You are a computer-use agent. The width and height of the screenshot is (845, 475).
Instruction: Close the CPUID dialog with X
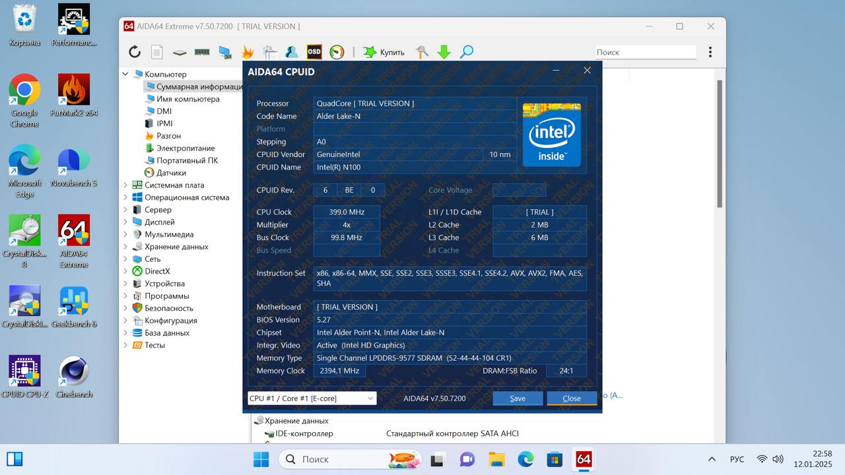[587, 71]
